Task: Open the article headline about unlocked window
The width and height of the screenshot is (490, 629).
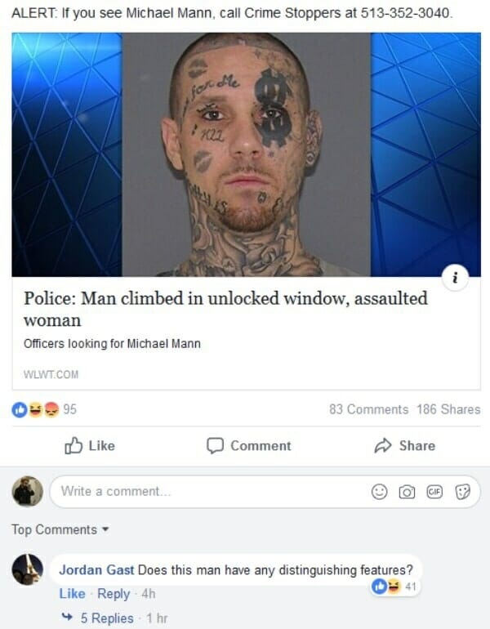Action: pyautogui.click(x=225, y=309)
